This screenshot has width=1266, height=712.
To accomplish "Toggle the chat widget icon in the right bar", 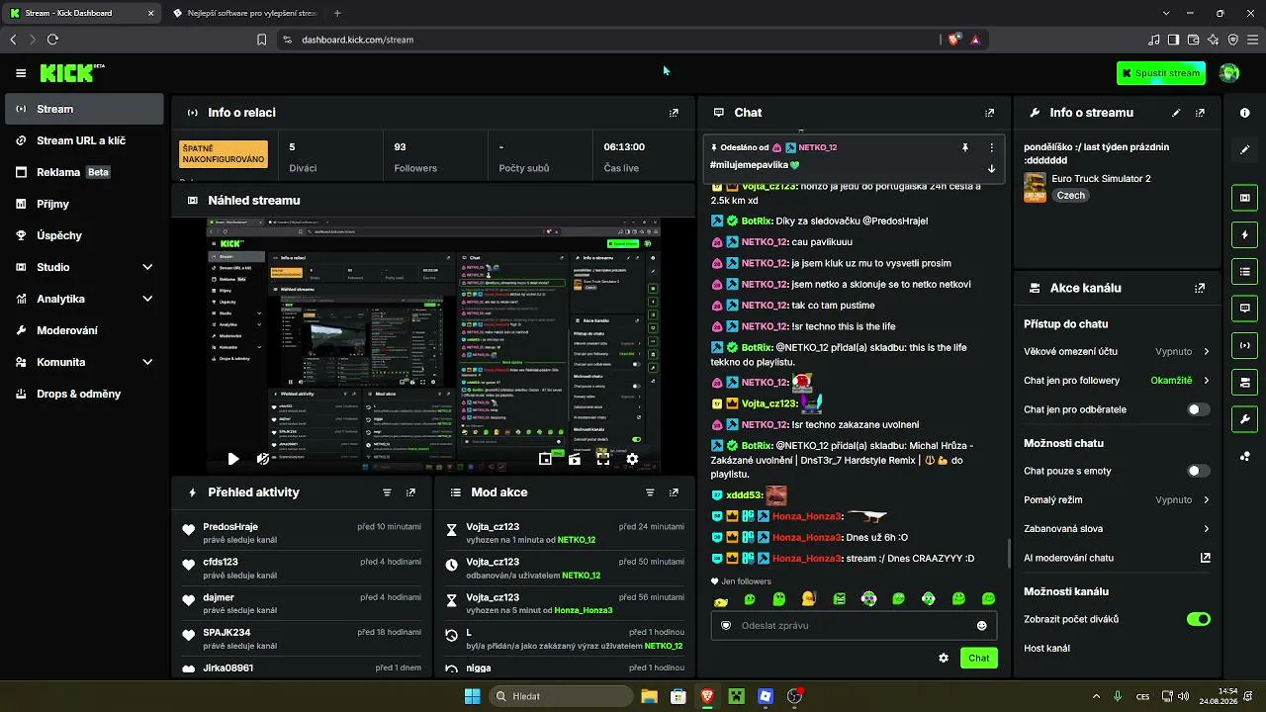I will click(x=1244, y=309).
